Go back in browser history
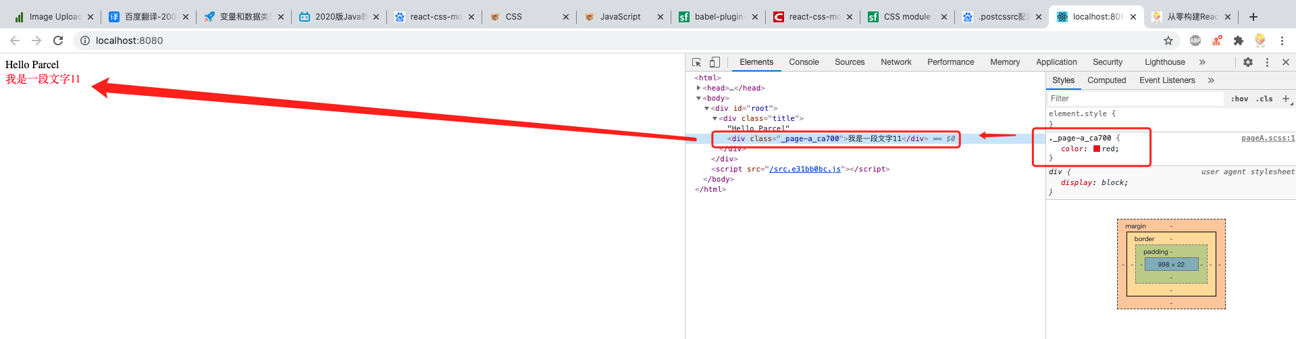This screenshot has width=1296, height=339. pos(15,41)
